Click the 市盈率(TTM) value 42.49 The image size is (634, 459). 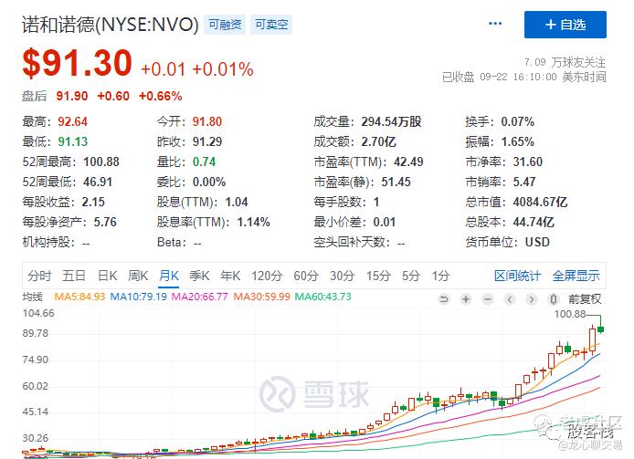[408, 162]
